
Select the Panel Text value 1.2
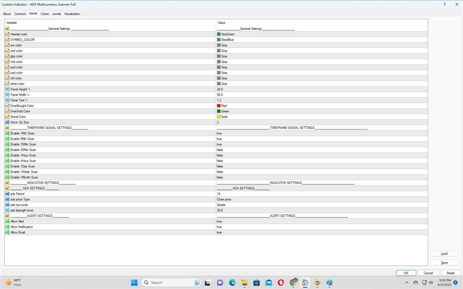click(219, 100)
